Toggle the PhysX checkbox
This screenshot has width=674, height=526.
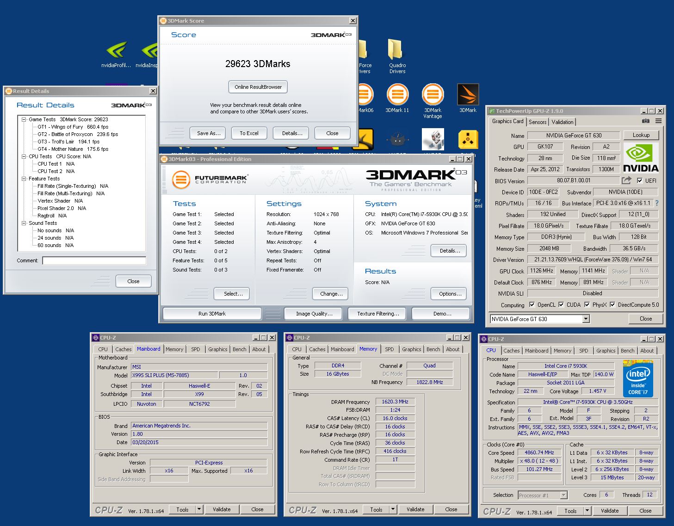[587, 304]
